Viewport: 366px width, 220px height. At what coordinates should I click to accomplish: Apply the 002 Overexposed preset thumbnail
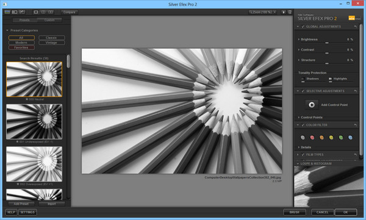[x=34, y=164]
